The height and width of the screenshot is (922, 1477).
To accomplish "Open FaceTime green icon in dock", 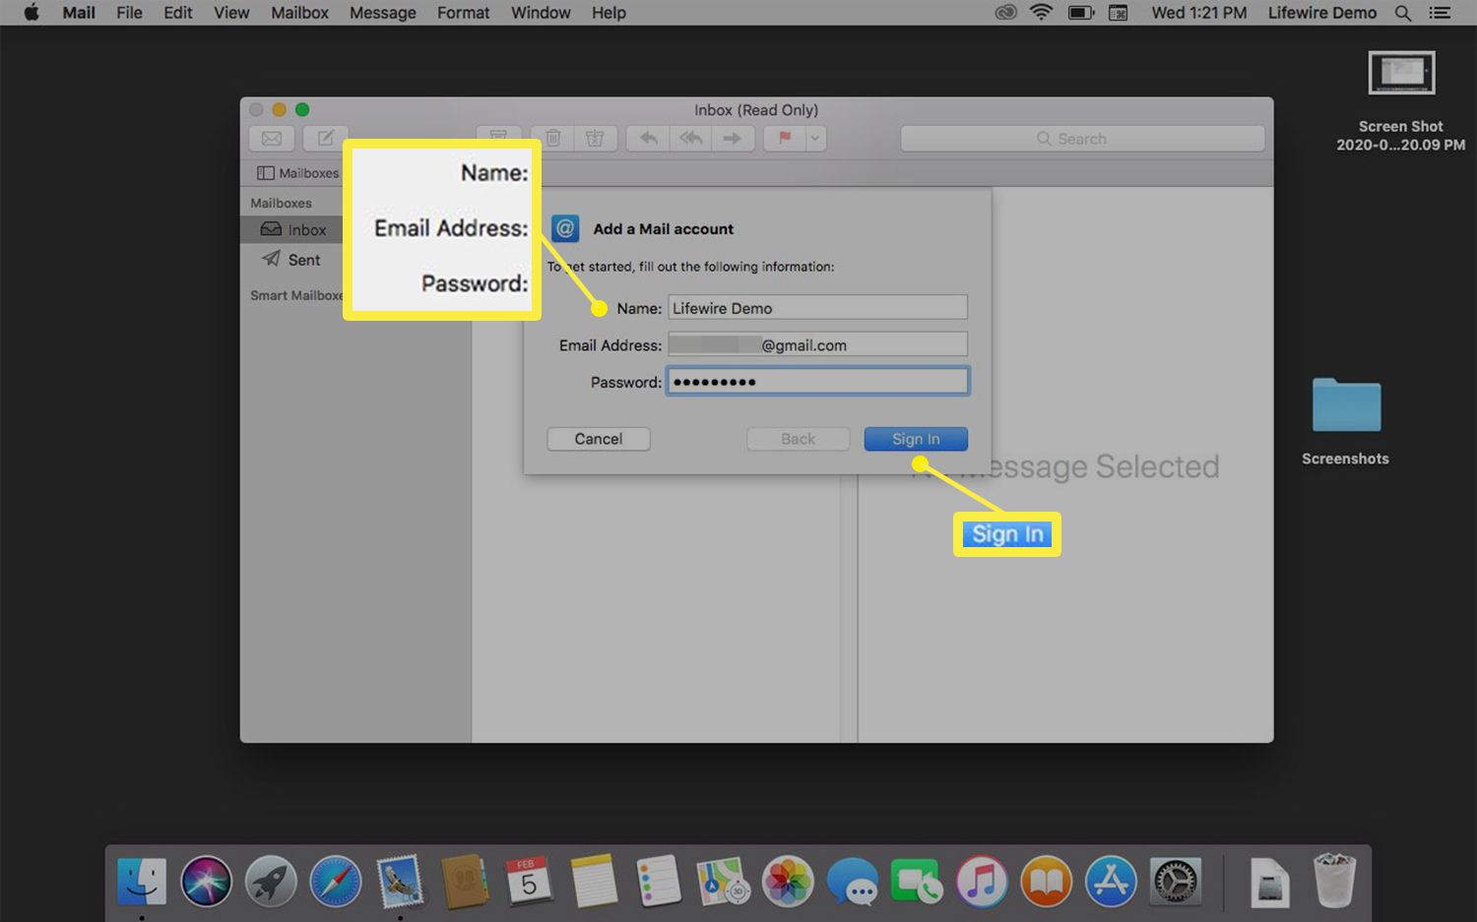I will click(917, 881).
